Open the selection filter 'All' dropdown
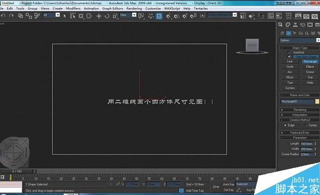Viewport: 320px width, 195px height. 58,15
